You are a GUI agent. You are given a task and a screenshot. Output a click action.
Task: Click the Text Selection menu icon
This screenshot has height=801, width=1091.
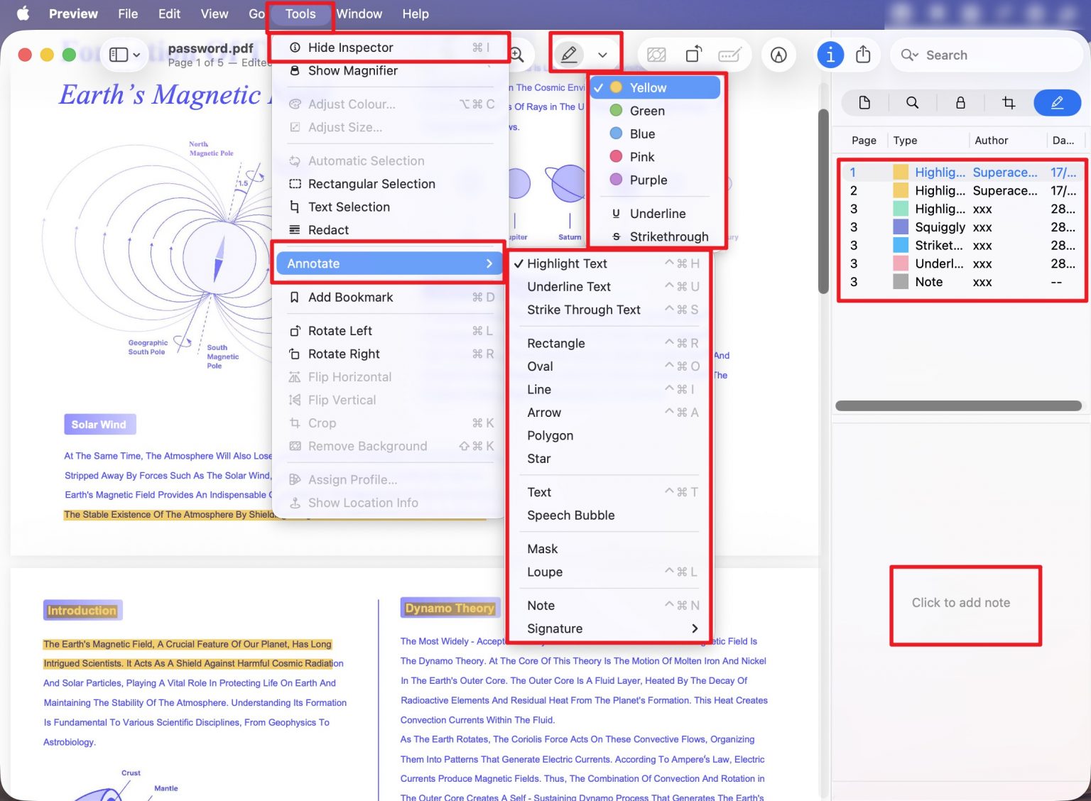(295, 207)
